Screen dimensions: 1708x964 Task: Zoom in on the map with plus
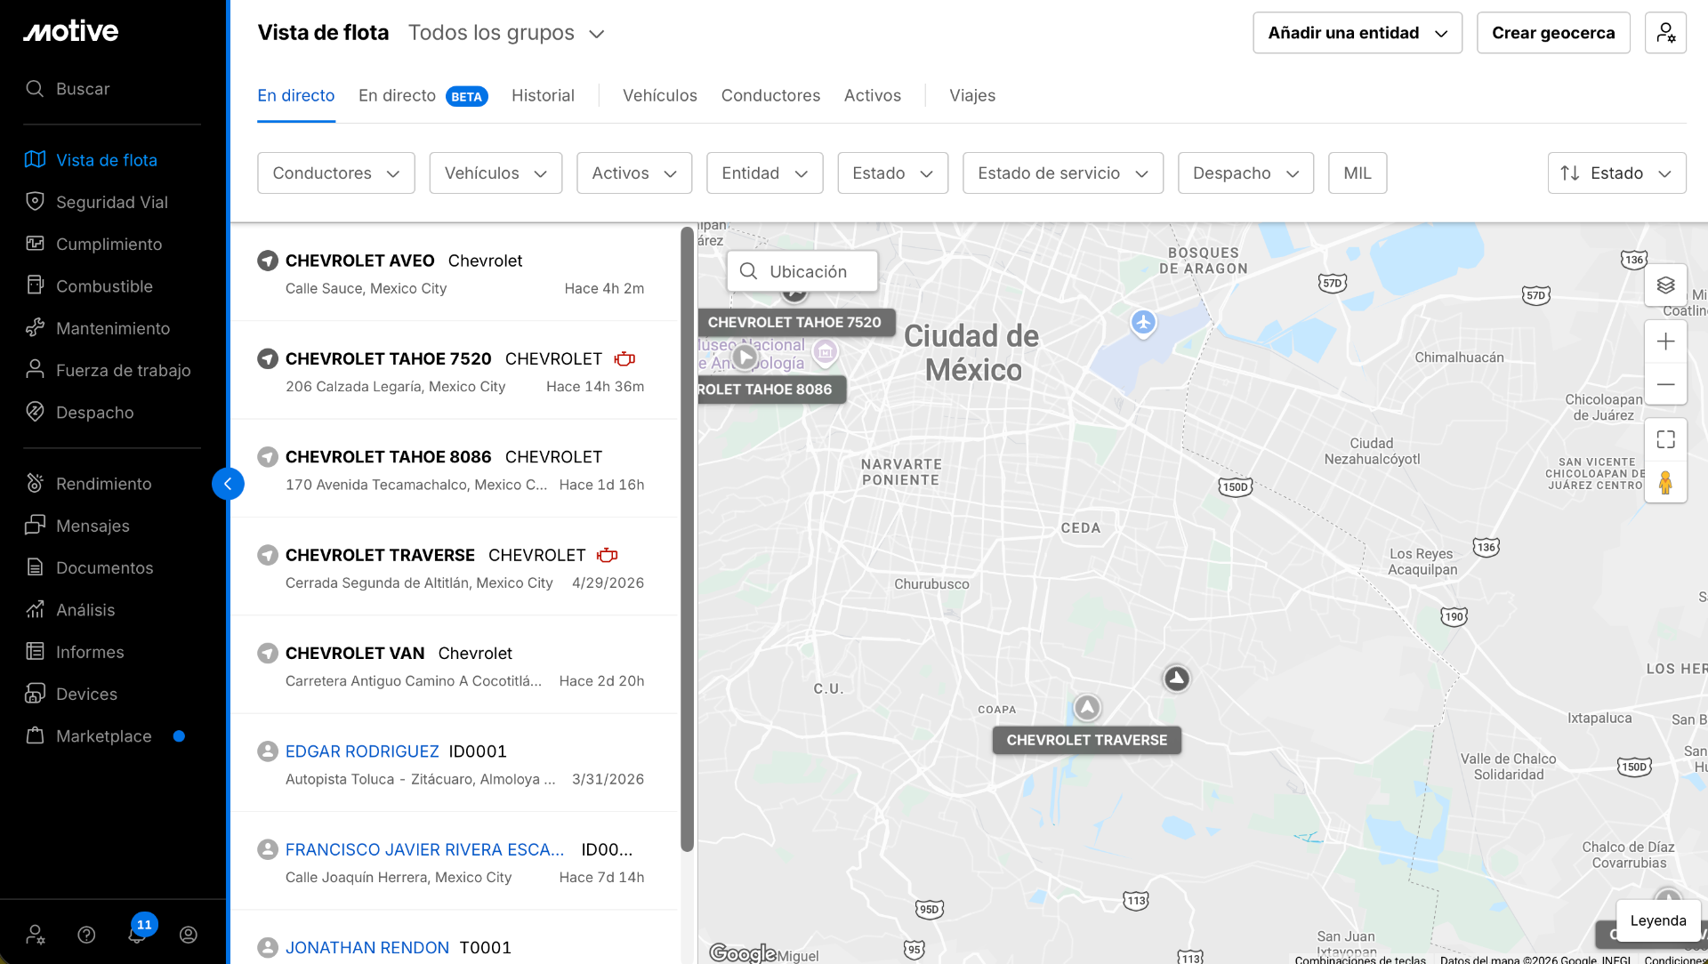point(1665,341)
